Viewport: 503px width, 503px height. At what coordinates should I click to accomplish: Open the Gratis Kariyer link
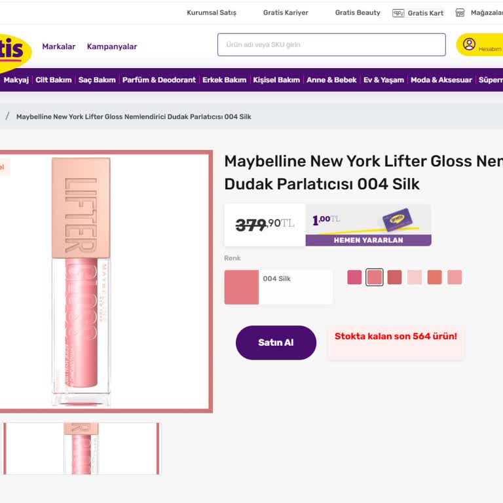pyautogui.click(x=286, y=12)
